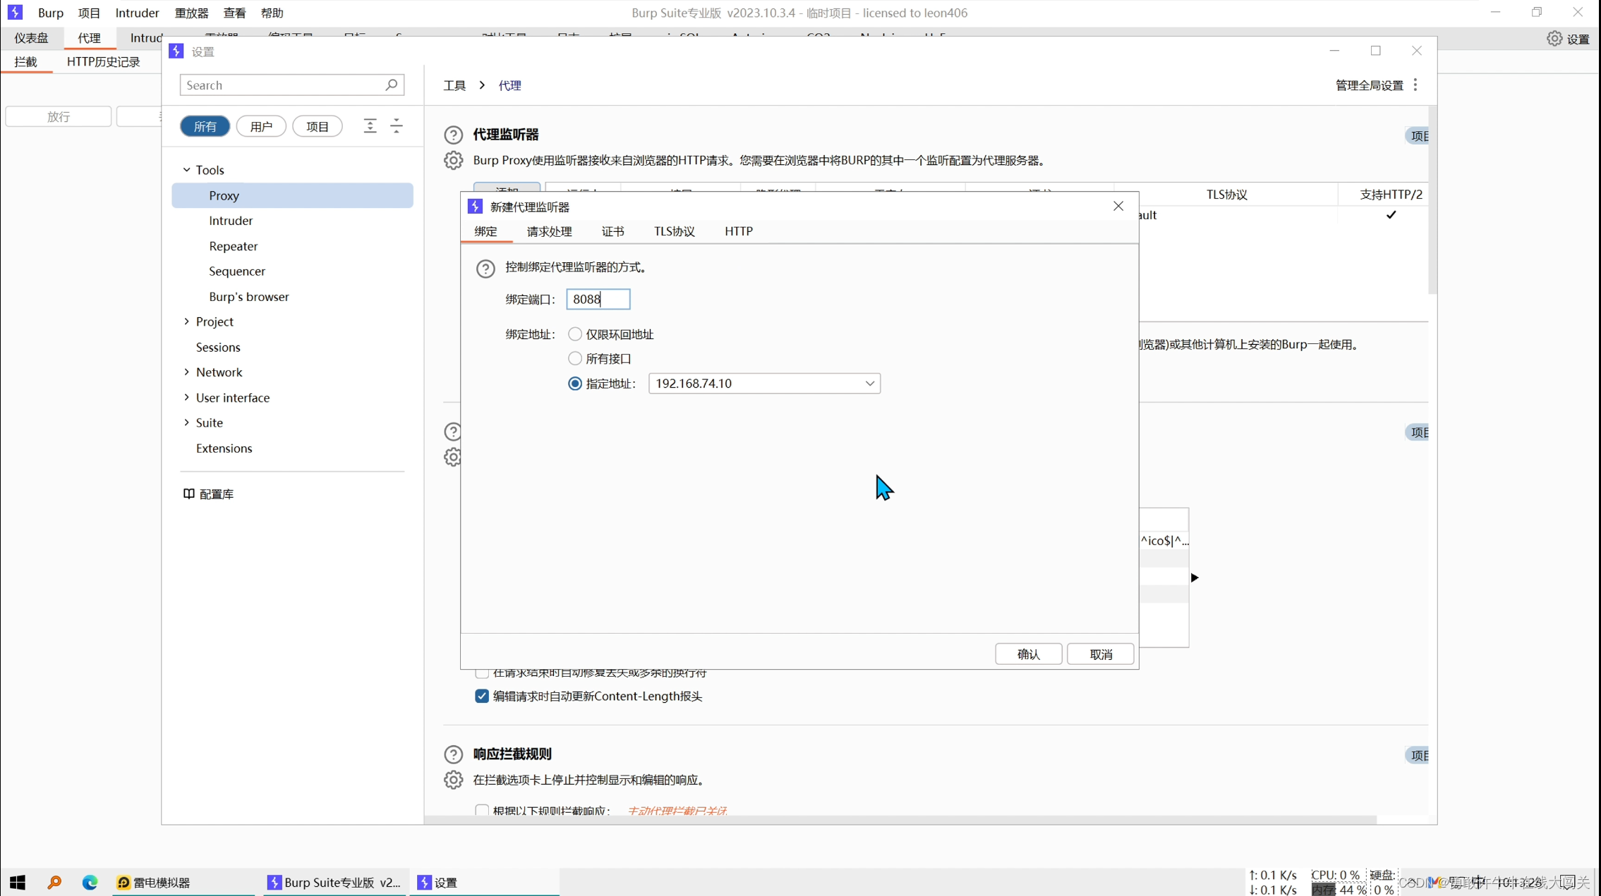1601x896 pixels.
Task: Enable 指定地址 radio button option
Action: 574,382
